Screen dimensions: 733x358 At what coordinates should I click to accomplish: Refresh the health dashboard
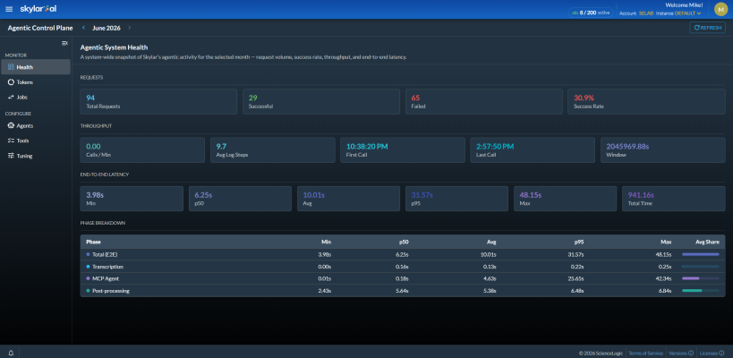[x=707, y=28]
